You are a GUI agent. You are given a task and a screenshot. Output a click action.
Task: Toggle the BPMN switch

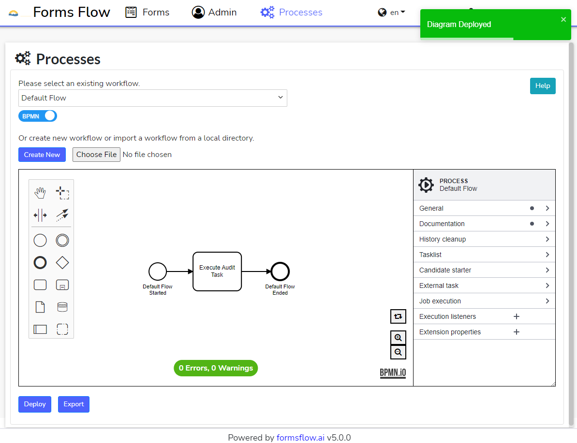[38, 116]
